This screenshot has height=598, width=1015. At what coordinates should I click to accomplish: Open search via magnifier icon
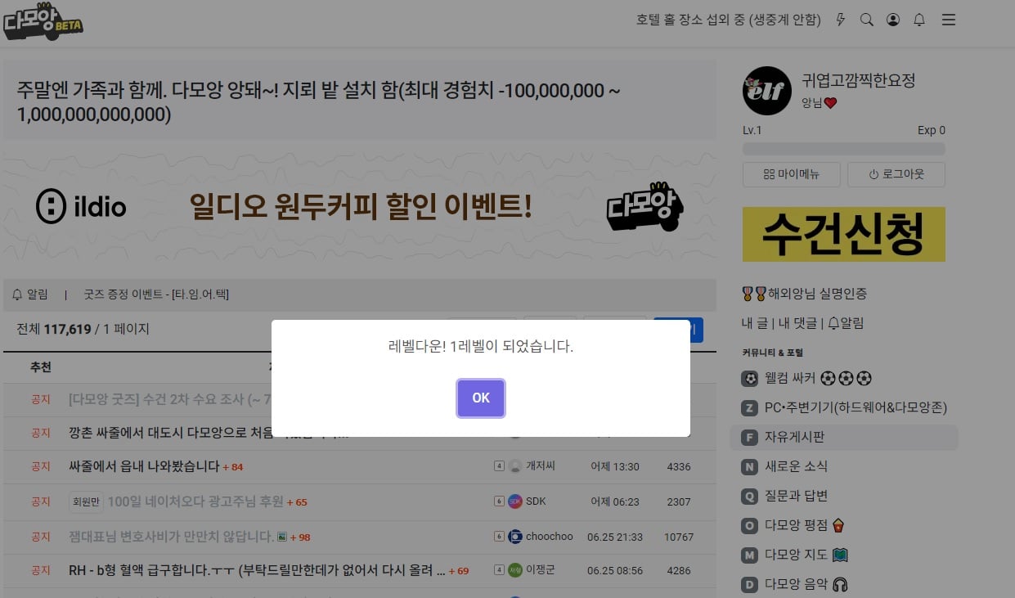[x=867, y=20]
